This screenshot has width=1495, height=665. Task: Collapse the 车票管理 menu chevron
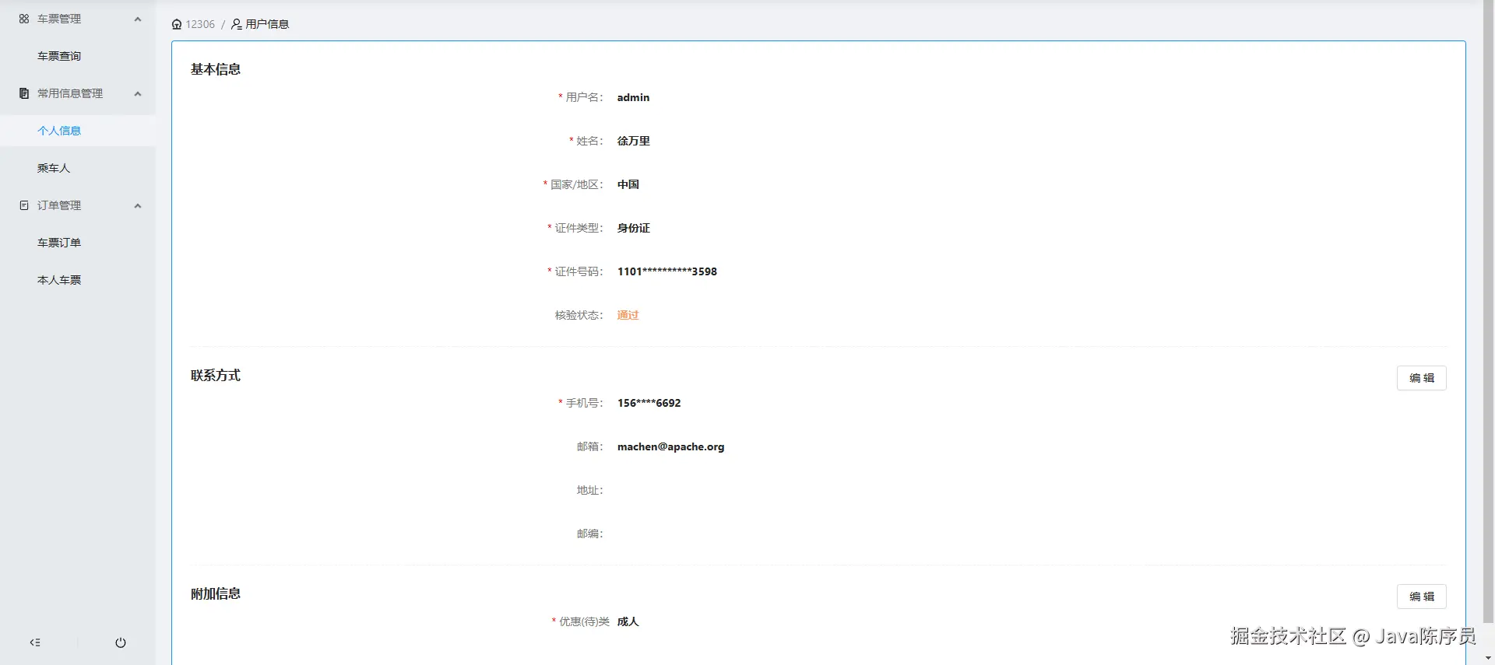138,19
